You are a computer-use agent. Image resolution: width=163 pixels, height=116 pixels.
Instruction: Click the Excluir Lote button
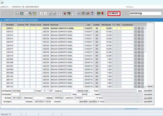pos(83,91)
